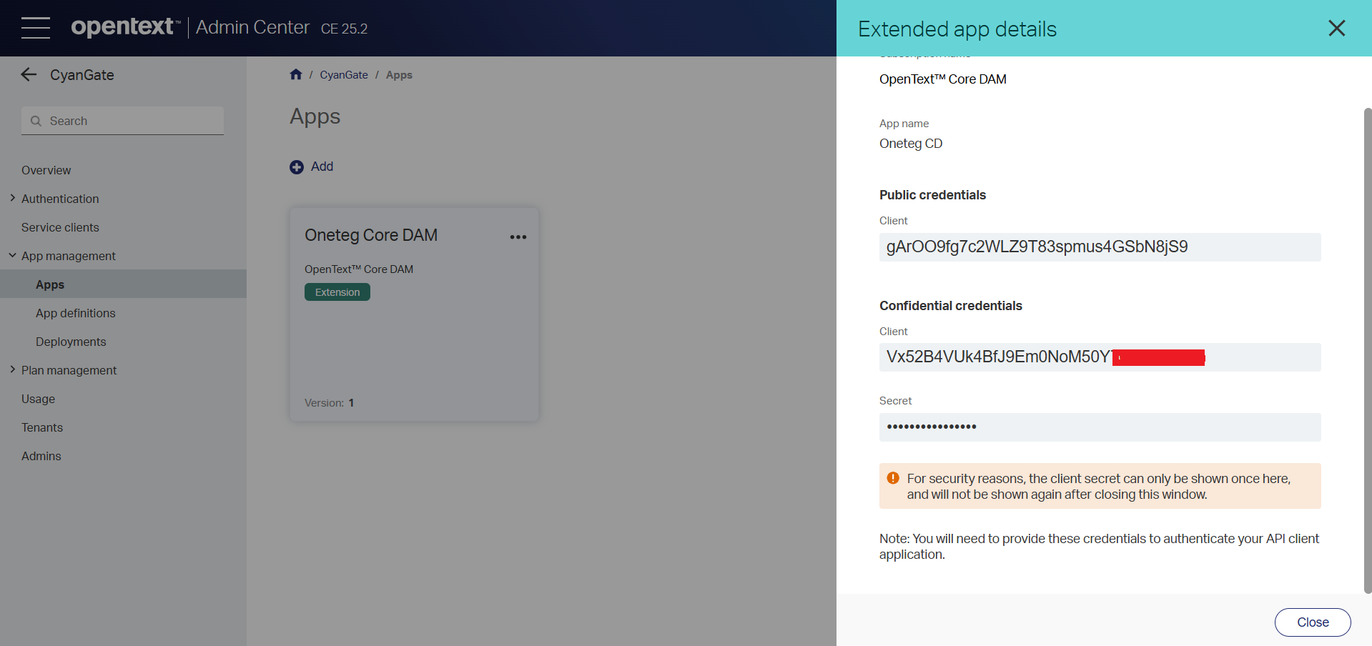Click the masked Secret field
Screen dimensions: 1372x646
point(1100,427)
